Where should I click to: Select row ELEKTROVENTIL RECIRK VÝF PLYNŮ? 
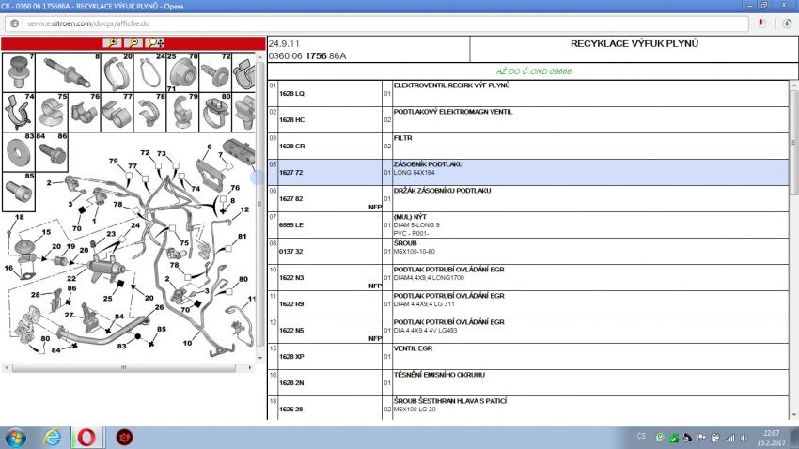pos(528,94)
